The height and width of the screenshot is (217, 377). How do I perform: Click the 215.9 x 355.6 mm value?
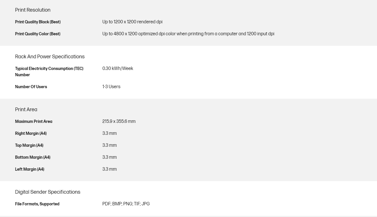tap(119, 121)
